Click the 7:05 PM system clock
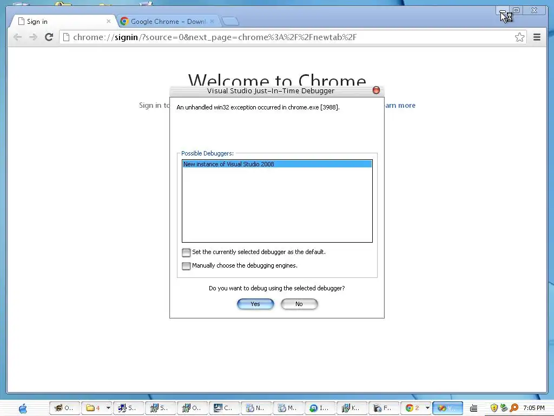Viewport: 554px width, 416px height. (534, 408)
